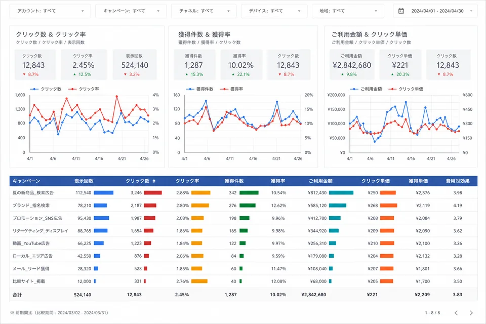Sort the table by クリック単価 column header
Screen dimensions: 486x324
[376, 181]
